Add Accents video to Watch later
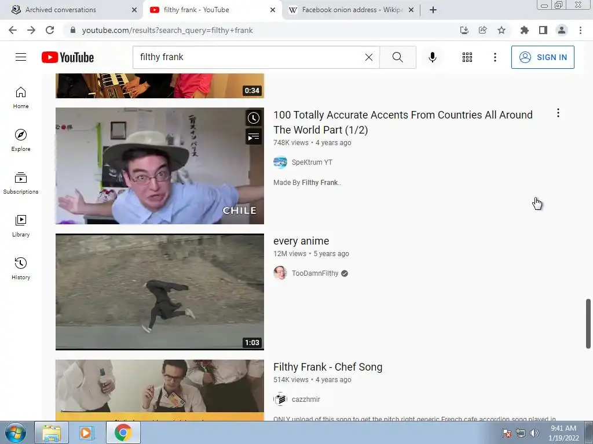This screenshot has height=444, width=593. [254, 118]
